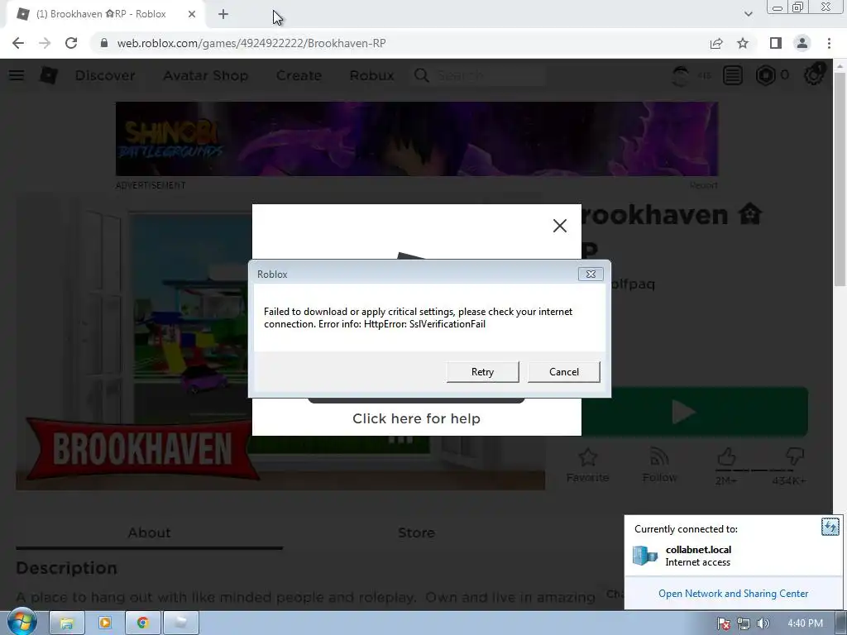Open the Create menu item
The width and height of the screenshot is (847, 635).
click(x=299, y=75)
